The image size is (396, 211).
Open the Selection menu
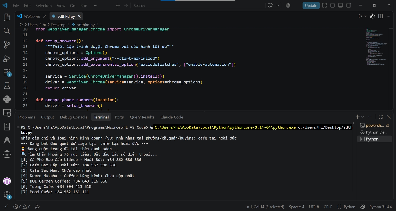point(44,5)
